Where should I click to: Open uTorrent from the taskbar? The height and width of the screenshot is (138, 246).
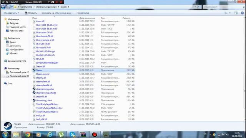pyautogui.click(x=61, y=135)
